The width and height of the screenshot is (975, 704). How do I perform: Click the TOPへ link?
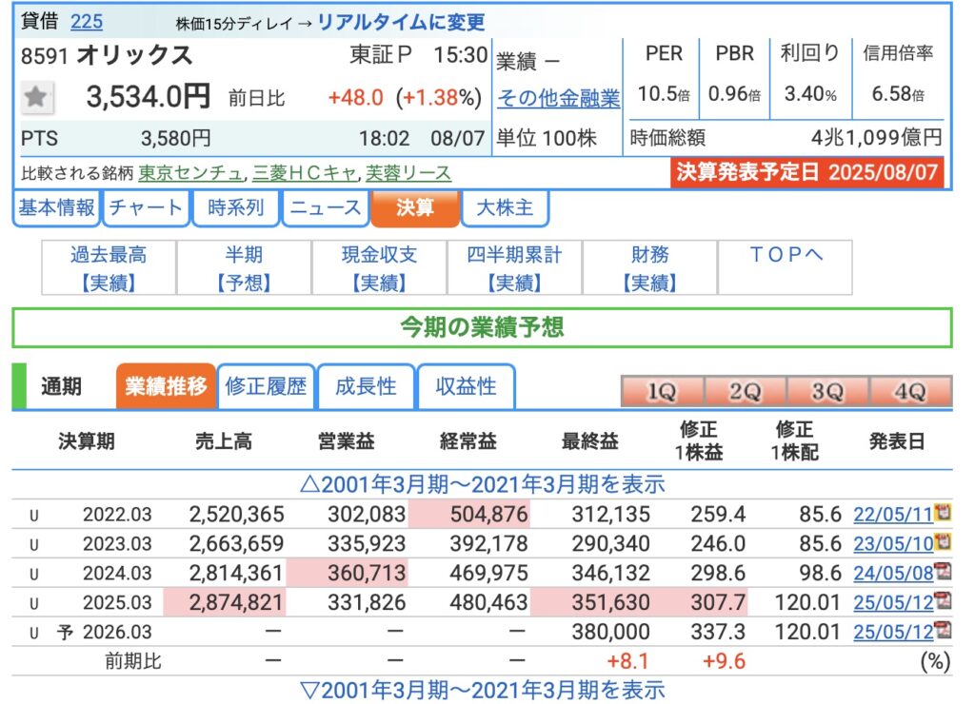[x=786, y=255]
